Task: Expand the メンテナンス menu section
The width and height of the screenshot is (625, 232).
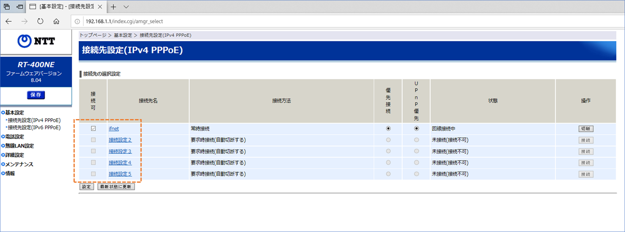Action: pyautogui.click(x=19, y=164)
